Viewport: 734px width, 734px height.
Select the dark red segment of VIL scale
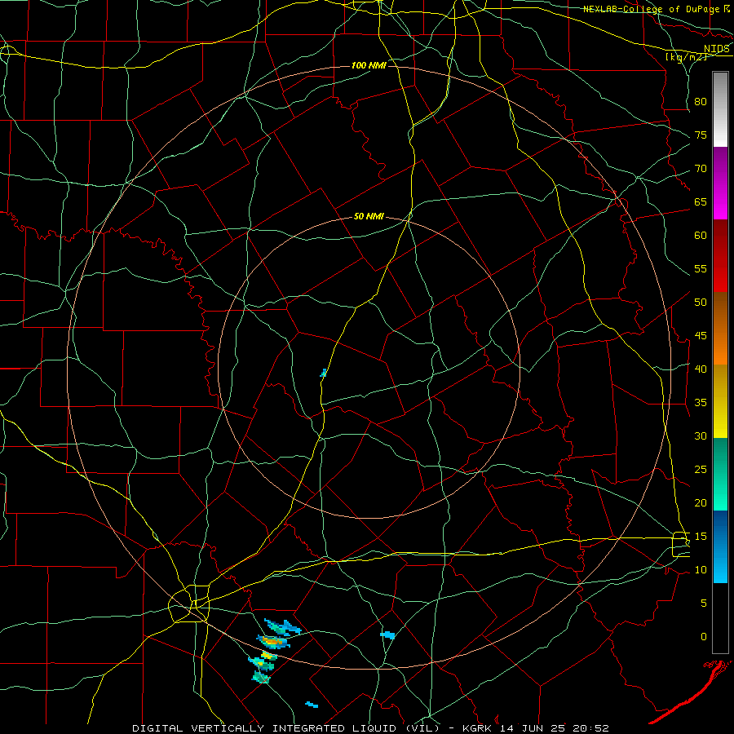(720, 255)
